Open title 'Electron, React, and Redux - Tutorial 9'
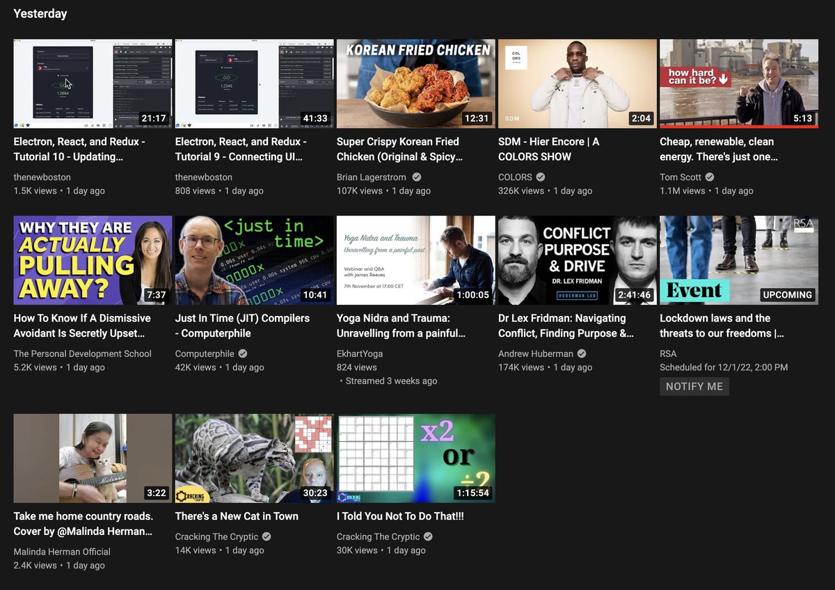Image resolution: width=835 pixels, height=590 pixels. coord(241,149)
